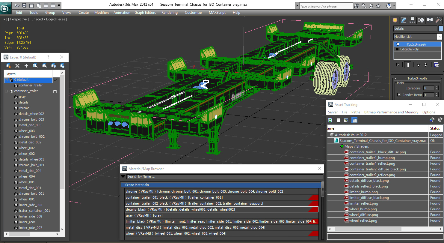Image resolution: width=444 pixels, height=243 pixels.
Task: Open the Modifiers menu
Action: pyautogui.click(x=102, y=13)
